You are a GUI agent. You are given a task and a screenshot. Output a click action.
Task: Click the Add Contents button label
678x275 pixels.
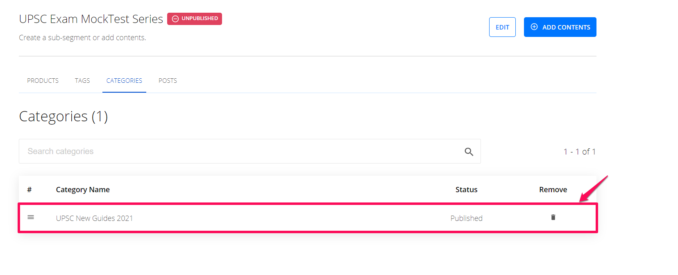coord(566,27)
